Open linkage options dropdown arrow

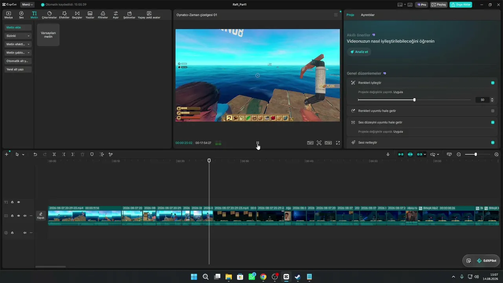click(x=425, y=154)
